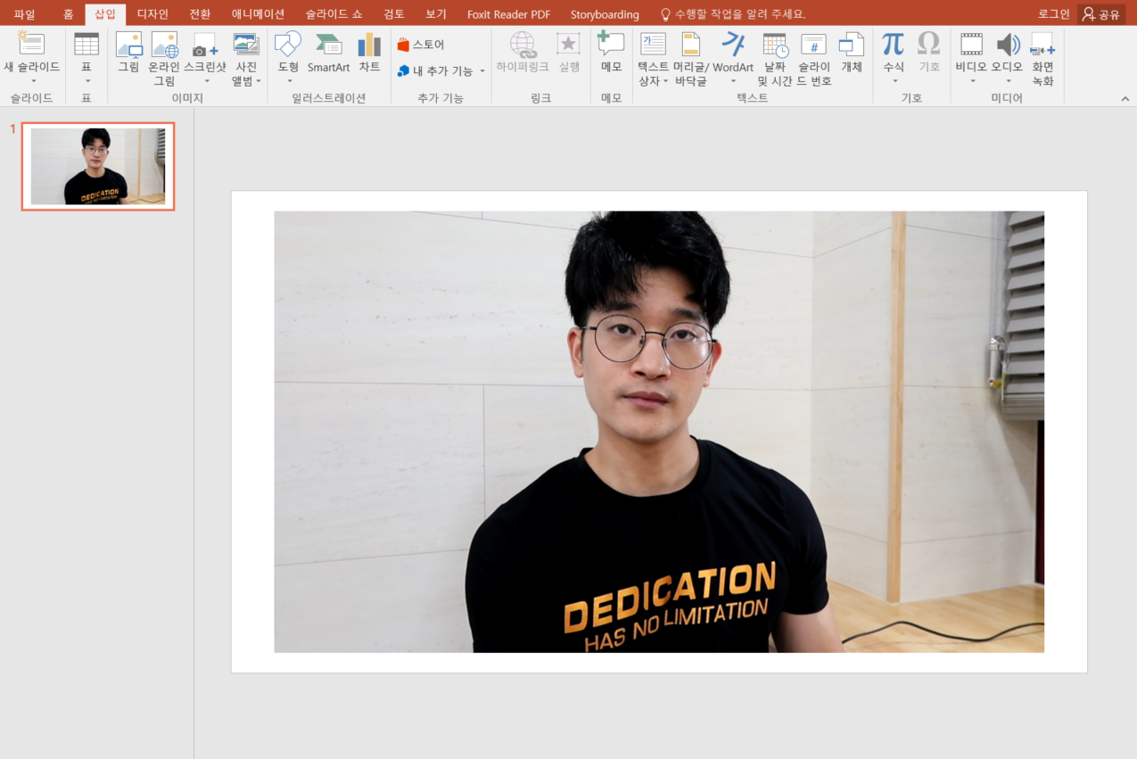This screenshot has height=759, width=1137.
Task: Insert a SmartArt graphic
Action: (329, 45)
